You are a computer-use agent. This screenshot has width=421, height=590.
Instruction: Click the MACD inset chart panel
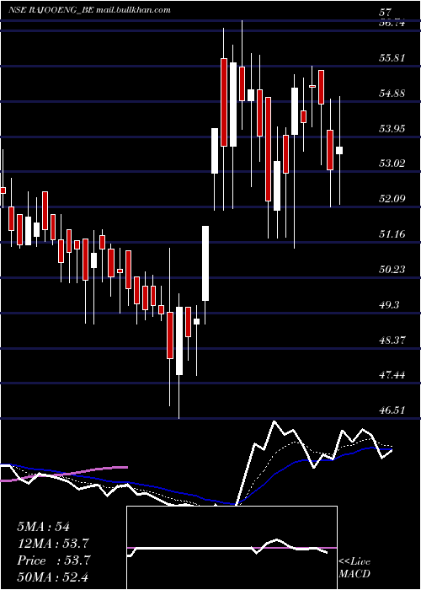point(232,548)
